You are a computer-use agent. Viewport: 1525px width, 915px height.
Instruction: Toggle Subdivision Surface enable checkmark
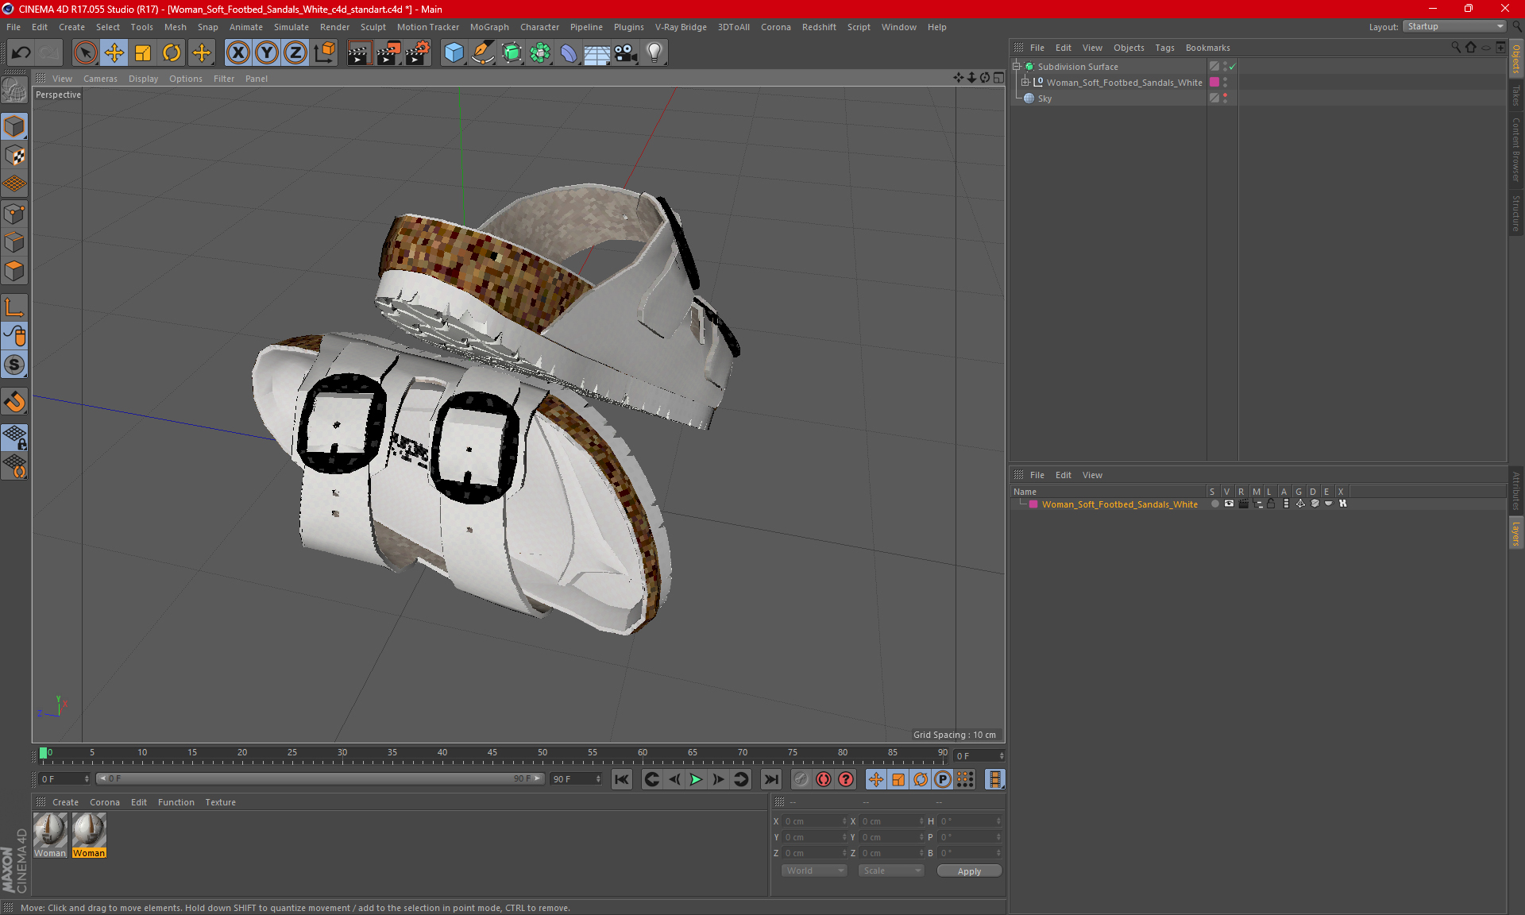click(x=1231, y=67)
